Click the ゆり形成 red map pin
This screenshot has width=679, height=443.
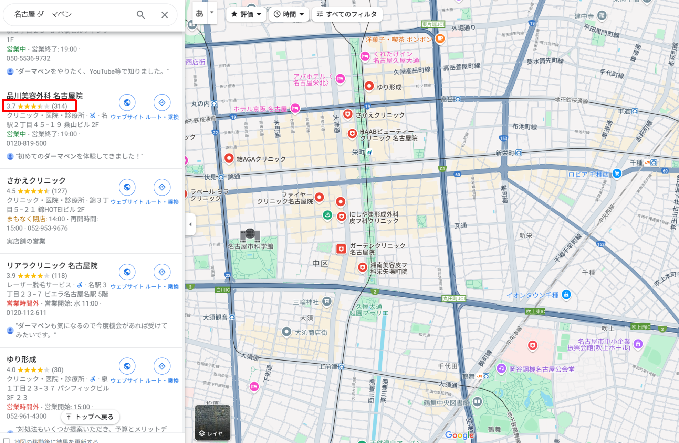click(x=369, y=86)
